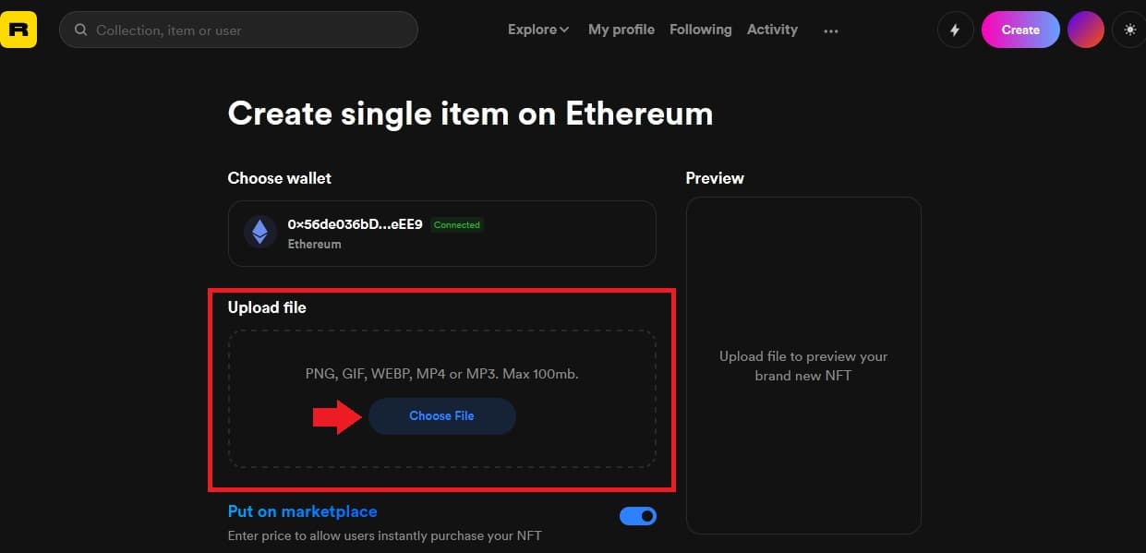Viewport: 1146px width, 553px height.
Task: Click the search magnifier icon
Action: (x=80, y=30)
